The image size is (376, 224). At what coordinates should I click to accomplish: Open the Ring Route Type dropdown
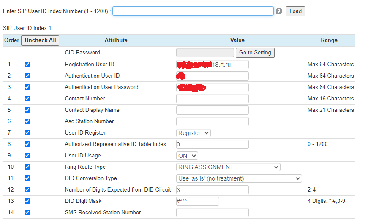(228, 167)
